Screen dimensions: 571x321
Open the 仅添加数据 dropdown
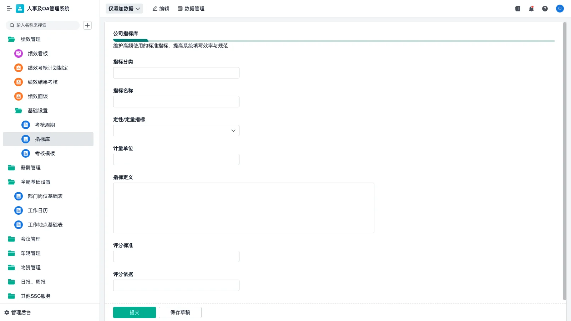pos(124,9)
